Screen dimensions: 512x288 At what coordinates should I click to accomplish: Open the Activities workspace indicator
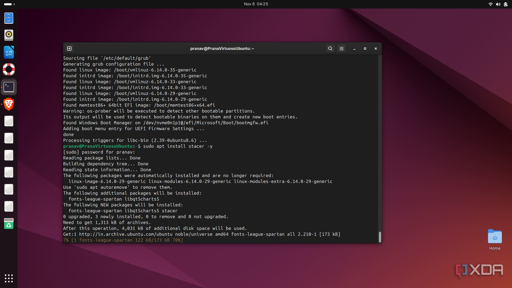point(9,4)
